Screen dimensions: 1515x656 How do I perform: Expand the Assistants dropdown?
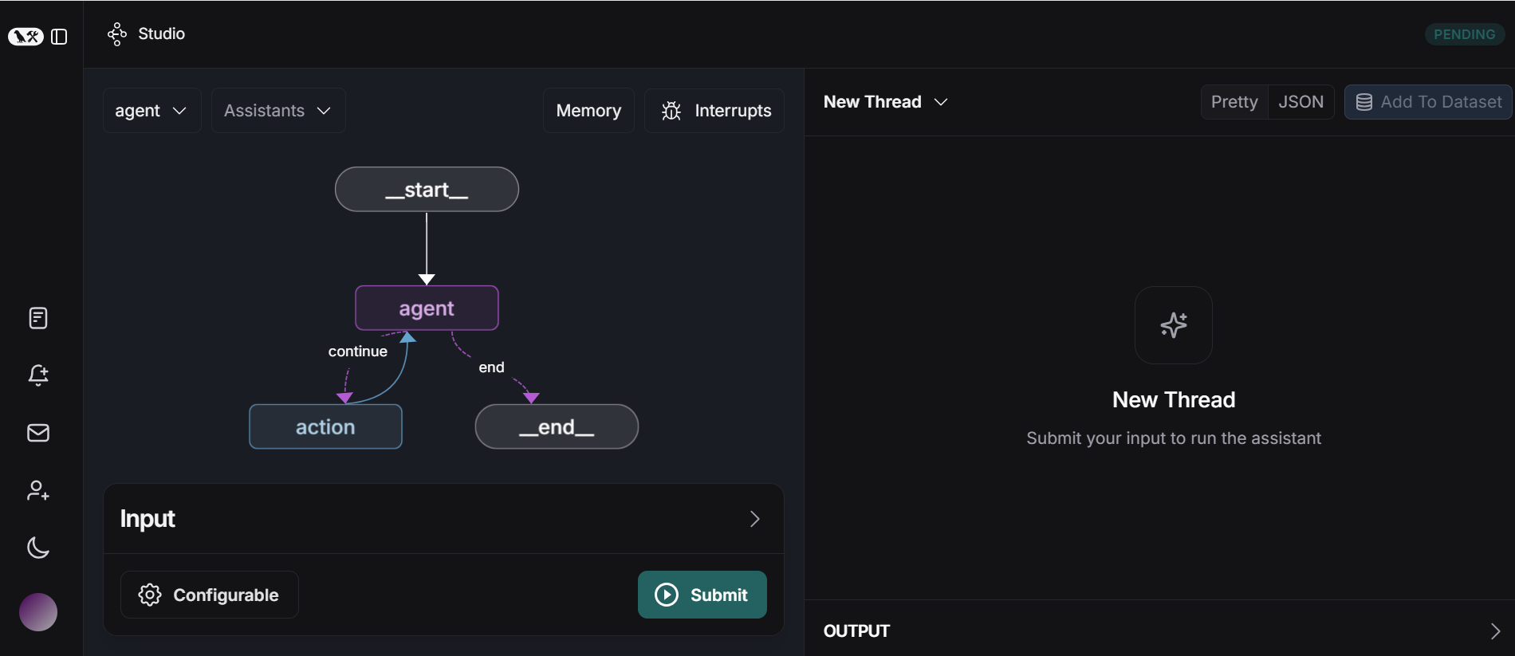(277, 111)
